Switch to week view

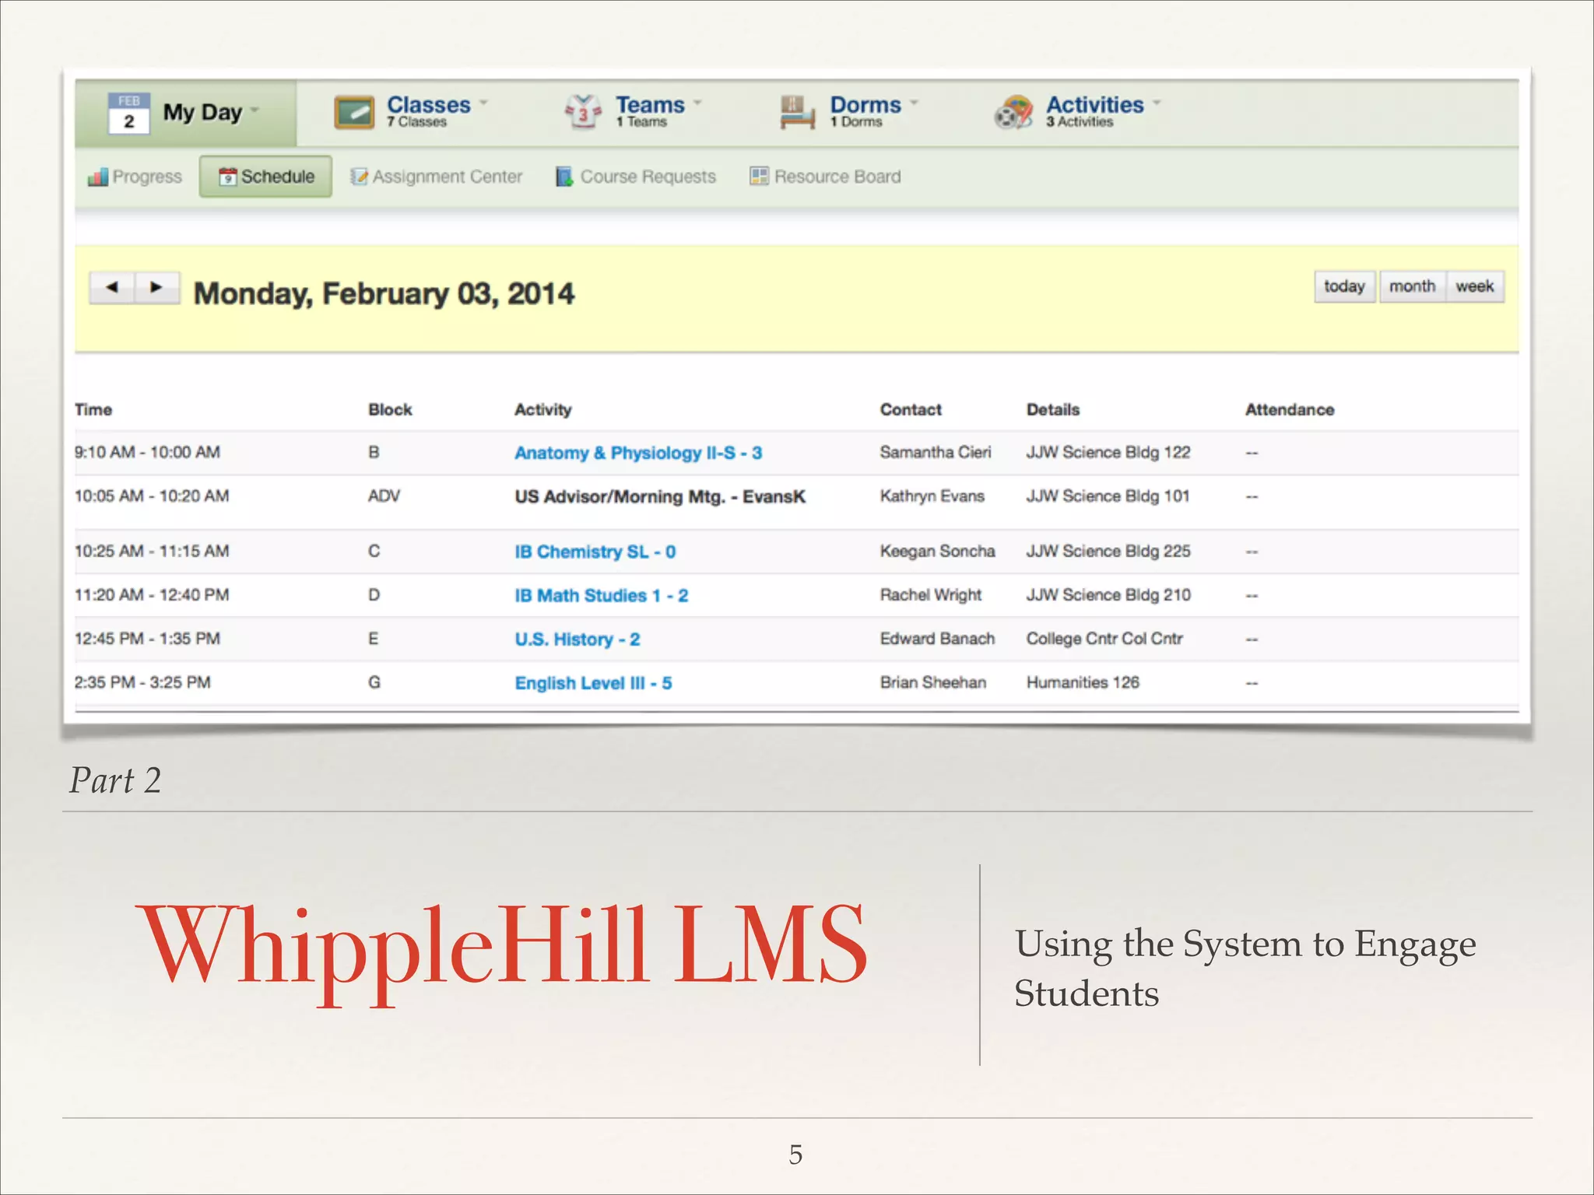pos(1475,286)
